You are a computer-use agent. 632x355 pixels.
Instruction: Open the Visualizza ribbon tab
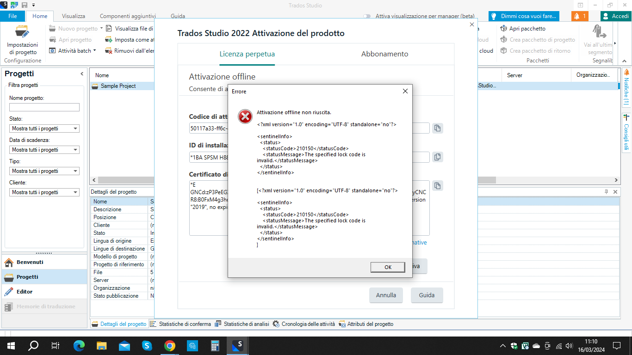coord(74,16)
